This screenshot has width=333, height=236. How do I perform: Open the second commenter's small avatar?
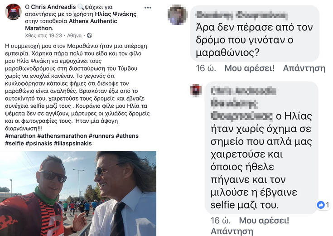tap(196, 90)
